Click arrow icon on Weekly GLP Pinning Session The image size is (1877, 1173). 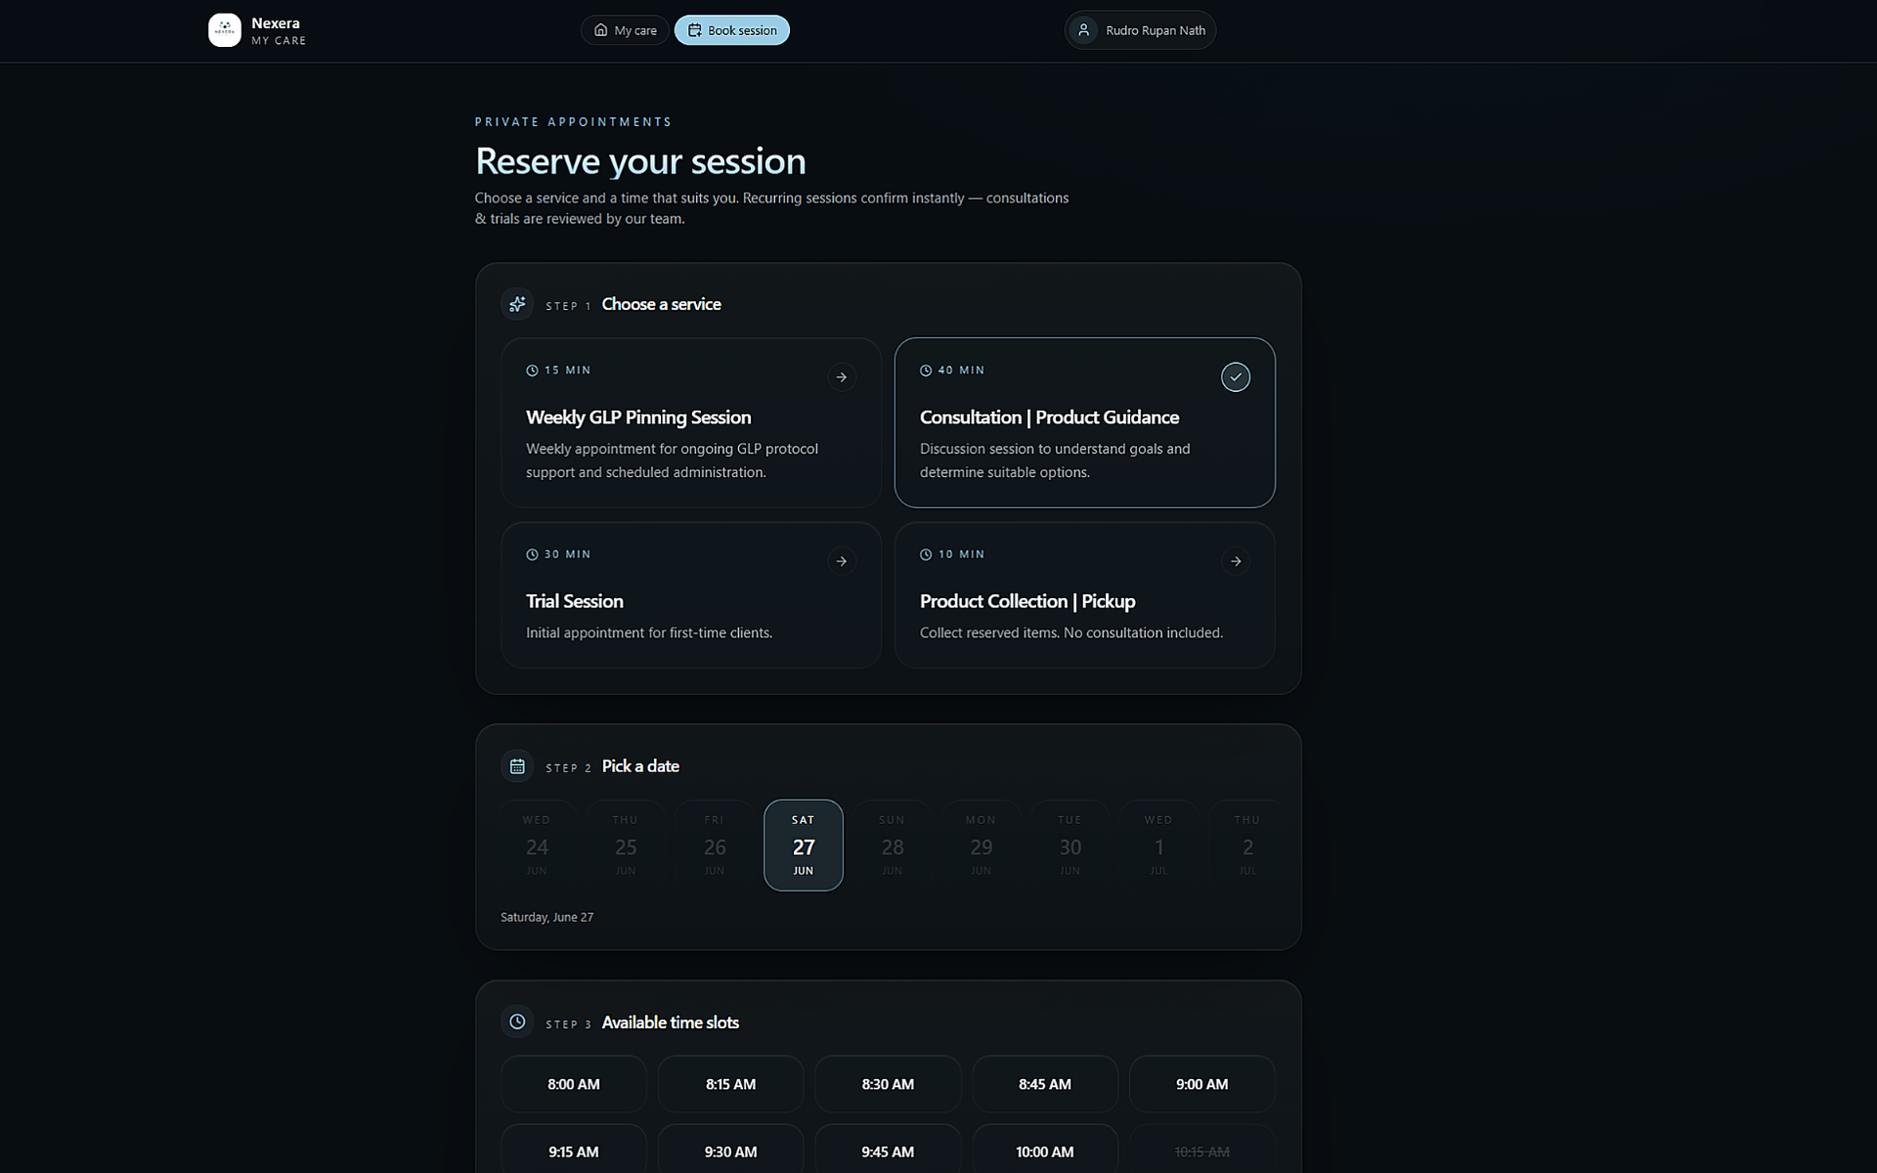point(842,377)
